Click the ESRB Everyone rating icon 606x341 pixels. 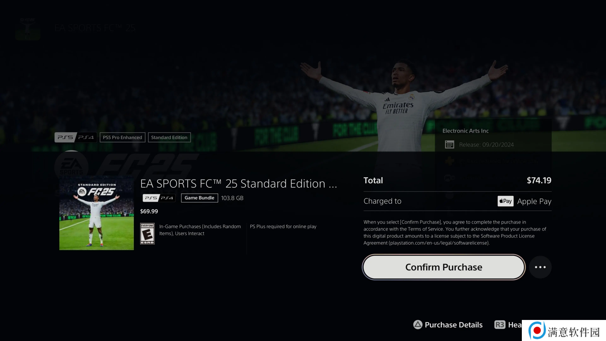point(147,234)
